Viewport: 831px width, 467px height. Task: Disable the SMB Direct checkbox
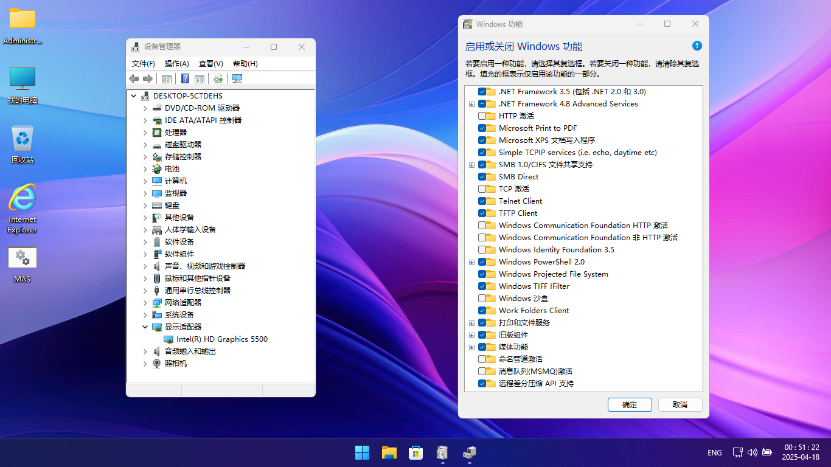[482, 176]
